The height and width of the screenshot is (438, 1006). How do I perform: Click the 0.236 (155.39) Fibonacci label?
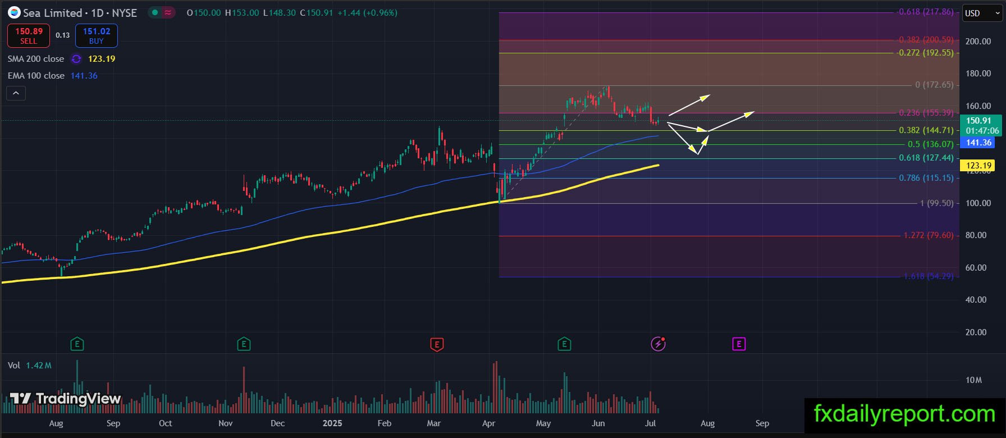click(x=926, y=113)
